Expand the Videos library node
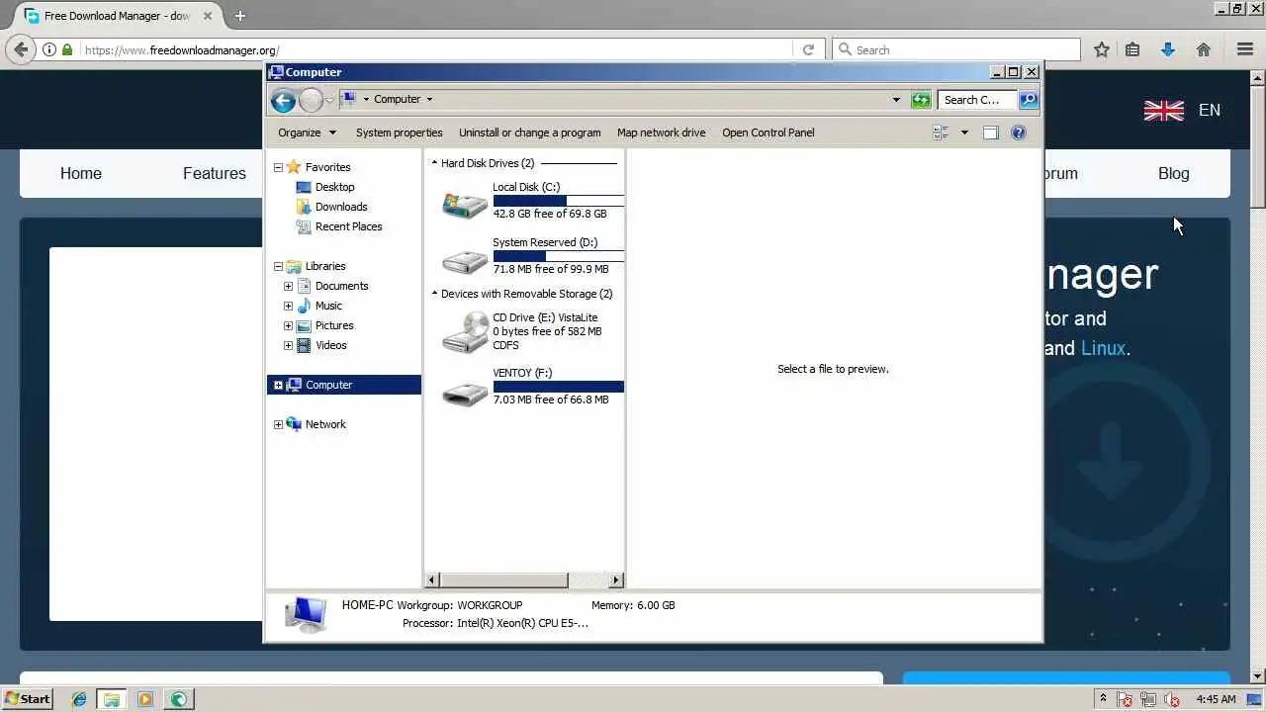The width and height of the screenshot is (1266, 712). [288, 345]
